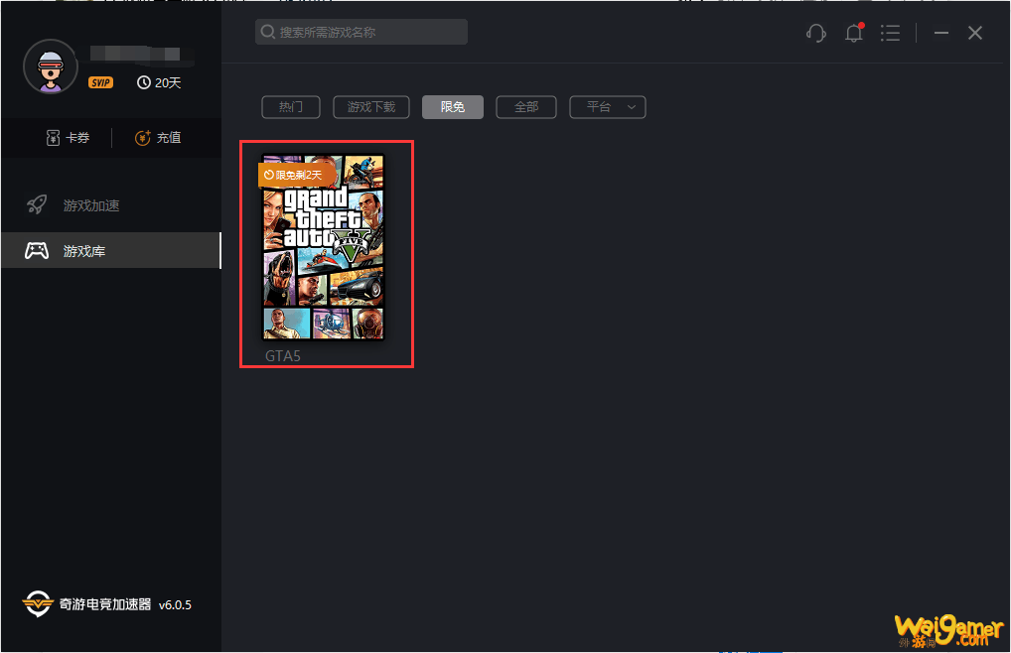This screenshot has height=653, width=1011.
Task: Click the gamepad icon for 游戏库
Action: click(37, 250)
